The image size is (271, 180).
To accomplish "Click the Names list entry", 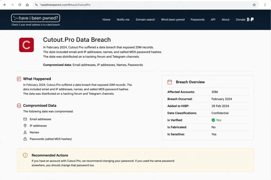I will point(34,132).
